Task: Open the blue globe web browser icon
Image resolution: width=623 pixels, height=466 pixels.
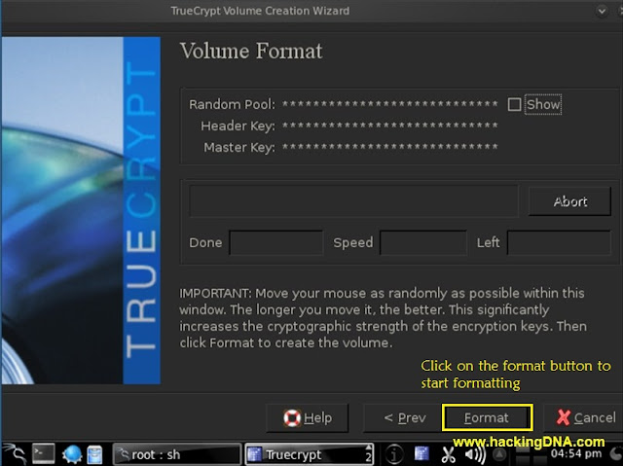Action: tap(72, 454)
